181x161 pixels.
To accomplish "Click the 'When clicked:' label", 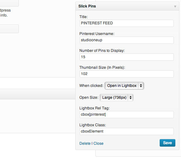I will 91,86.
